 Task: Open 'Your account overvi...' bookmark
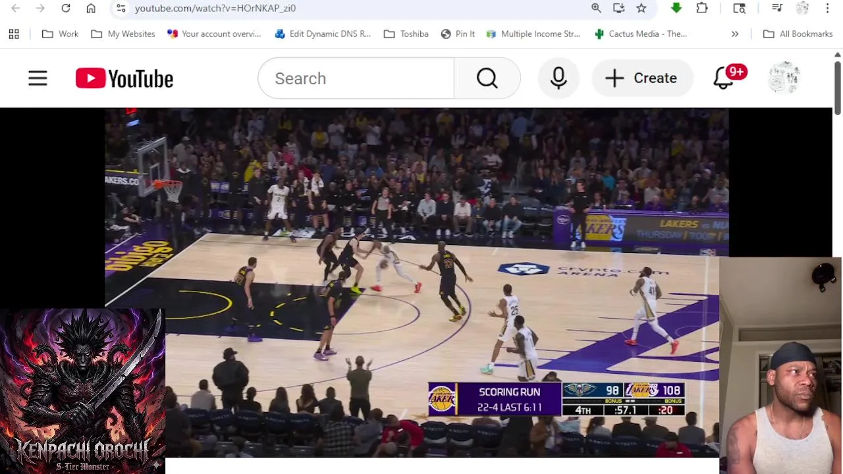(214, 34)
